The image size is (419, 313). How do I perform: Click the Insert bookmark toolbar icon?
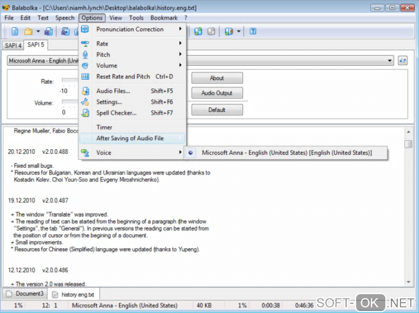198,32
